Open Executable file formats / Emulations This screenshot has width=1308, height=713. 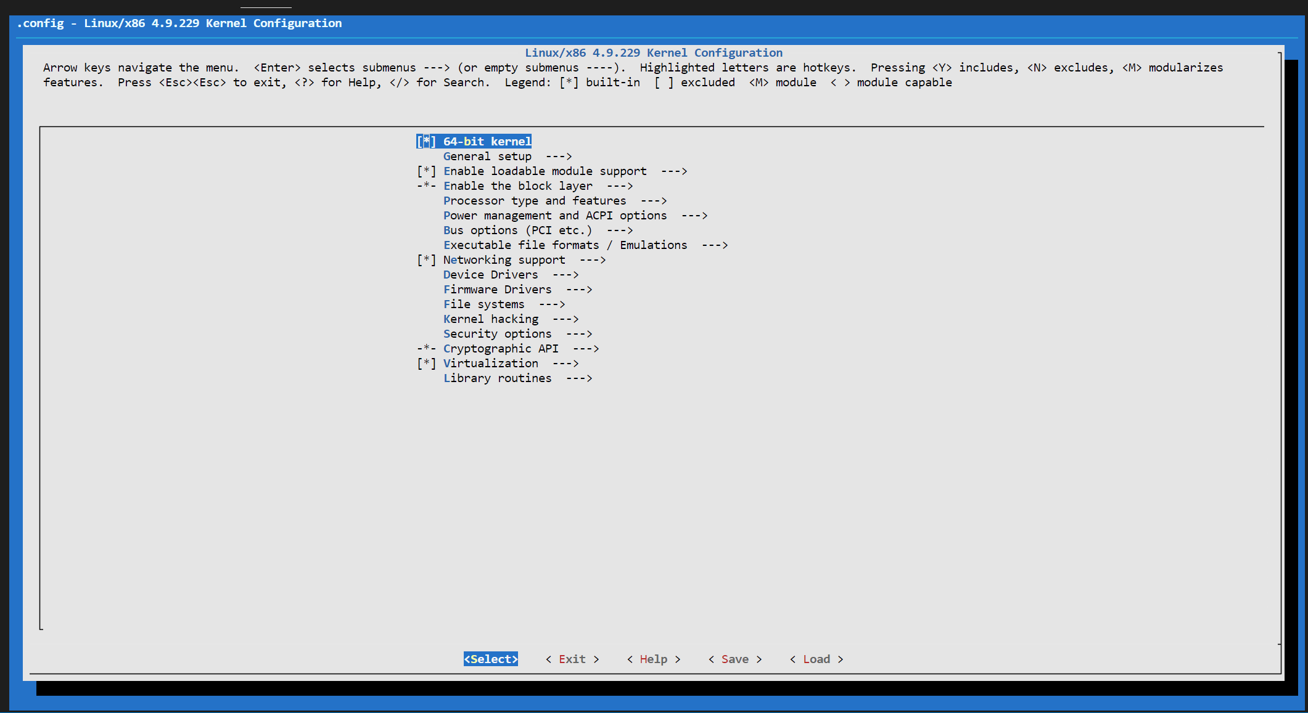coord(585,245)
